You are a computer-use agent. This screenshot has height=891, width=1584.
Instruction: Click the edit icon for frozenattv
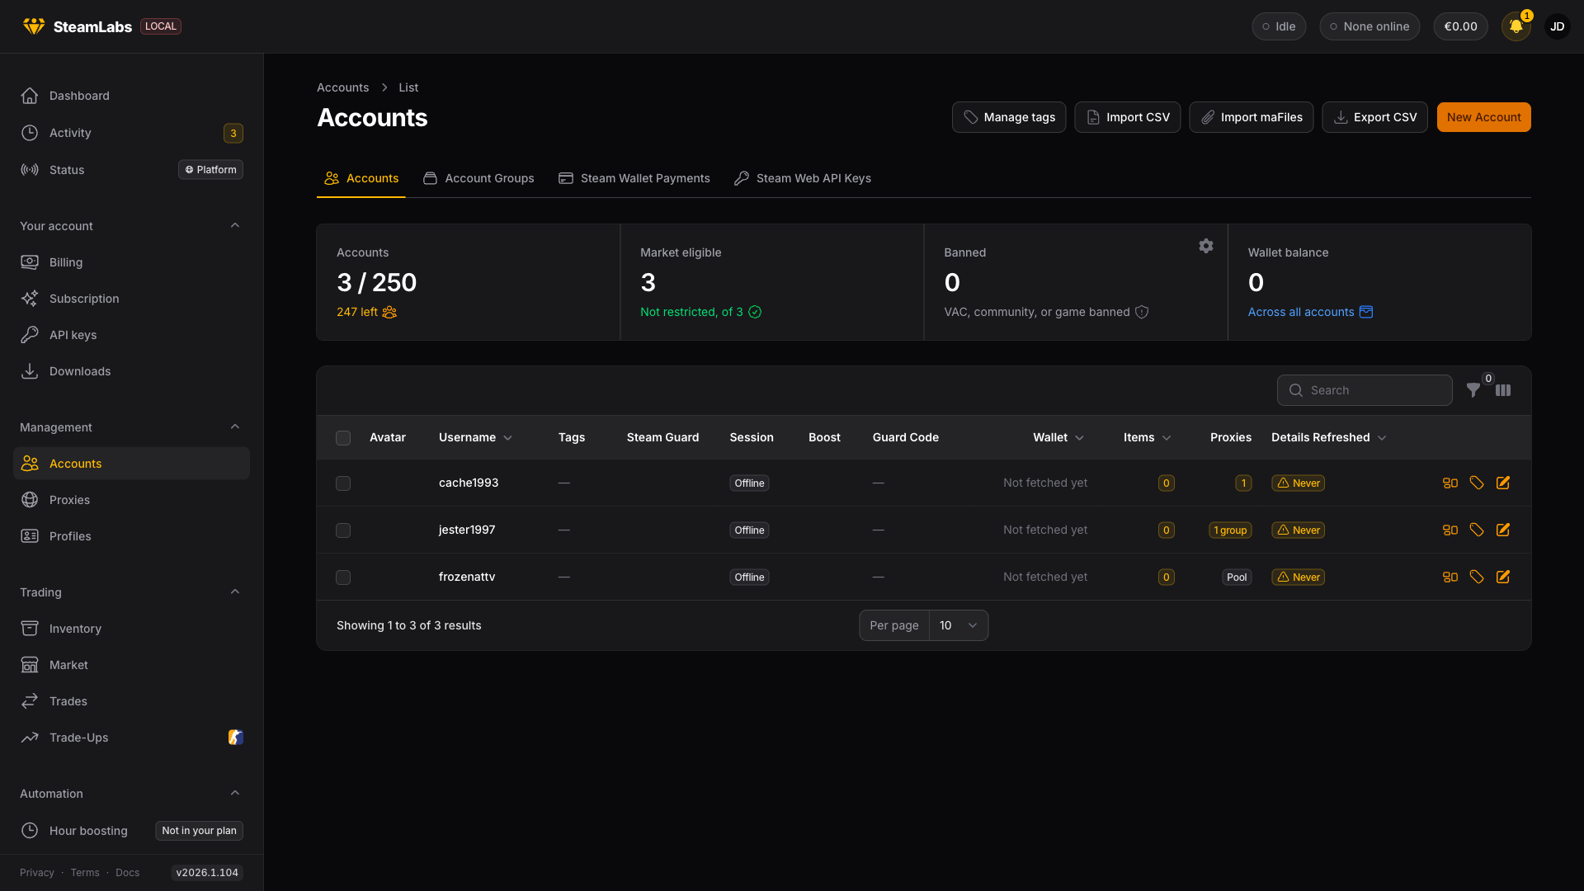tap(1503, 577)
